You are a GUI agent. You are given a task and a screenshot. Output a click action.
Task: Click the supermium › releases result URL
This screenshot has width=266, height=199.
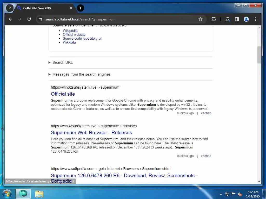coord(94,126)
